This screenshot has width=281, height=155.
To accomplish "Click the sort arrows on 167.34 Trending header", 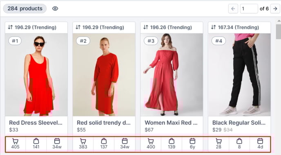I will click(x=214, y=27).
